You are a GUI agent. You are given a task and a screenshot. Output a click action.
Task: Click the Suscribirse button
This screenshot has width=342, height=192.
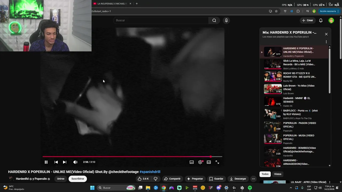[x=78, y=179]
